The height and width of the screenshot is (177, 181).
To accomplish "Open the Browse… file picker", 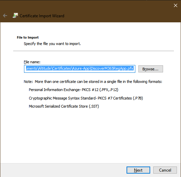I will coord(151,69).
